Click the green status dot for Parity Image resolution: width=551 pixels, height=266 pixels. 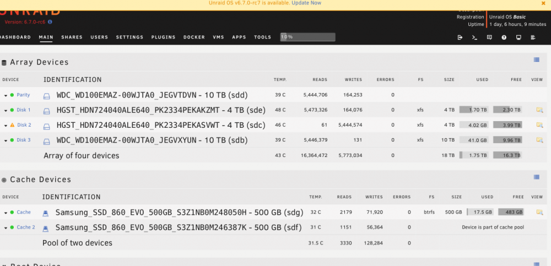12,95
